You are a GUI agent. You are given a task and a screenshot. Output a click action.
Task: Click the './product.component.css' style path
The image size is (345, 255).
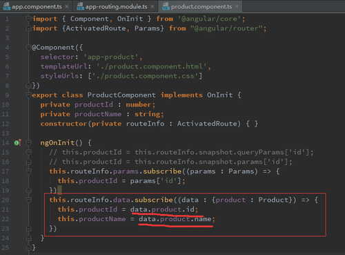click(x=145, y=76)
